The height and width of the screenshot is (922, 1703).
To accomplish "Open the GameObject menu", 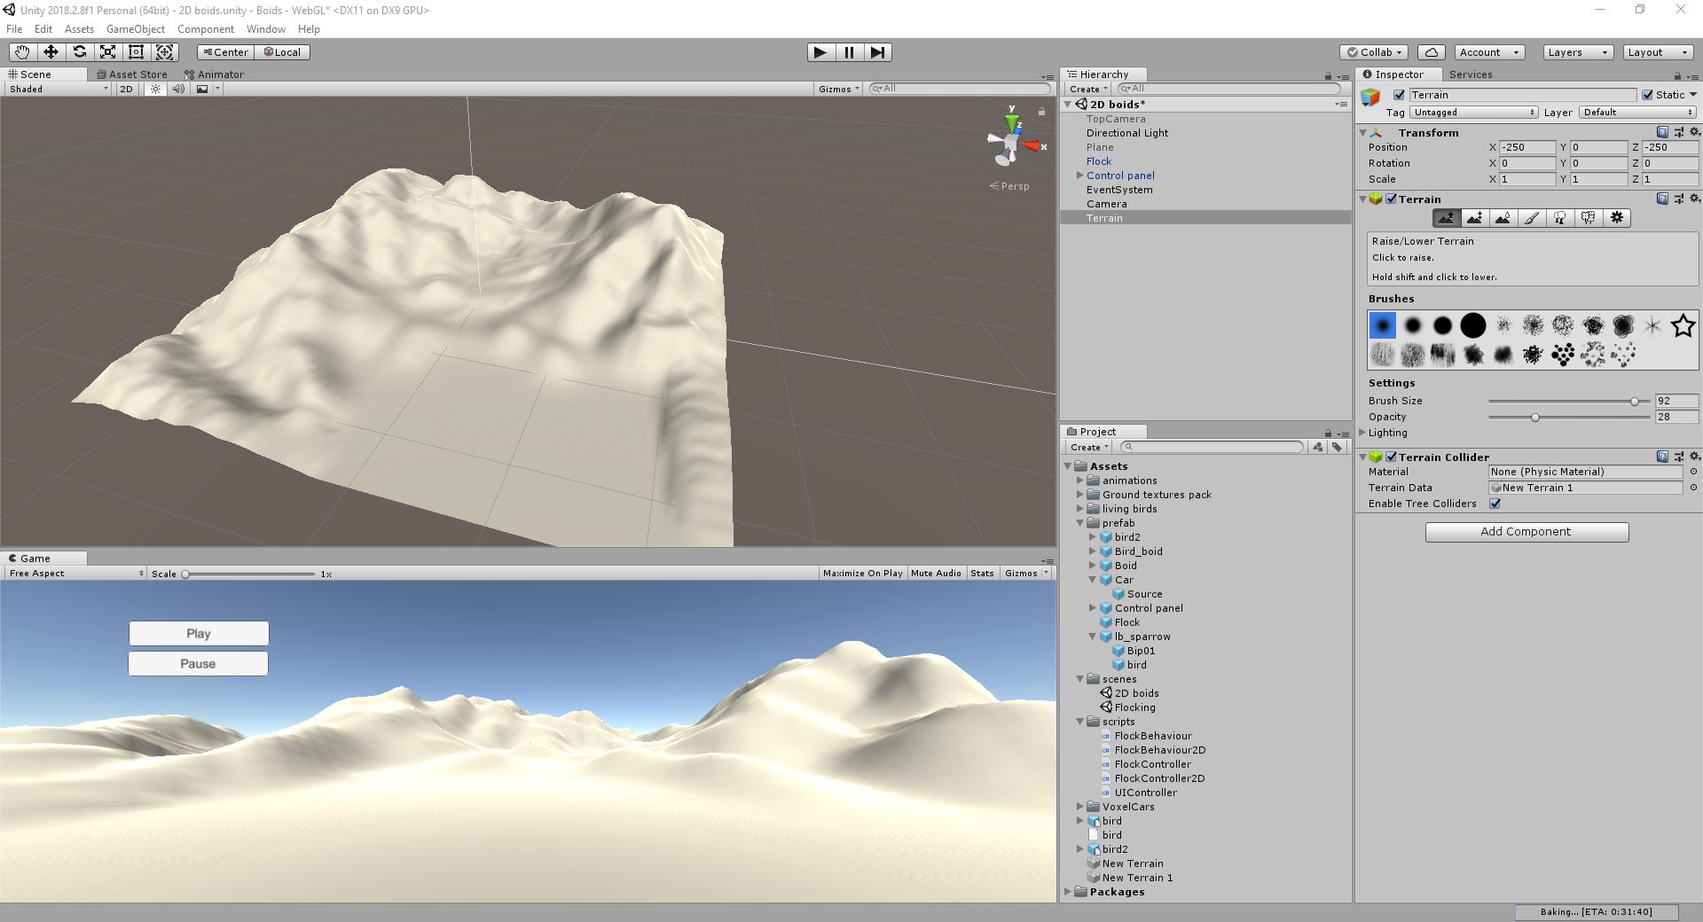I will point(136,29).
